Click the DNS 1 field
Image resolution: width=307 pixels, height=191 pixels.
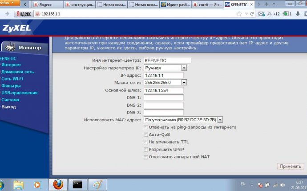coord(164,98)
